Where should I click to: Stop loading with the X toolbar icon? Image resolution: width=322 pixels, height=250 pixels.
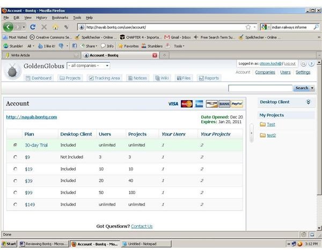pyautogui.click(x=44, y=27)
